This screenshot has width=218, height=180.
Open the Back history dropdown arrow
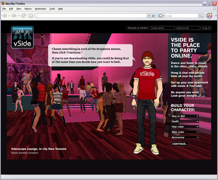point(9,16)
